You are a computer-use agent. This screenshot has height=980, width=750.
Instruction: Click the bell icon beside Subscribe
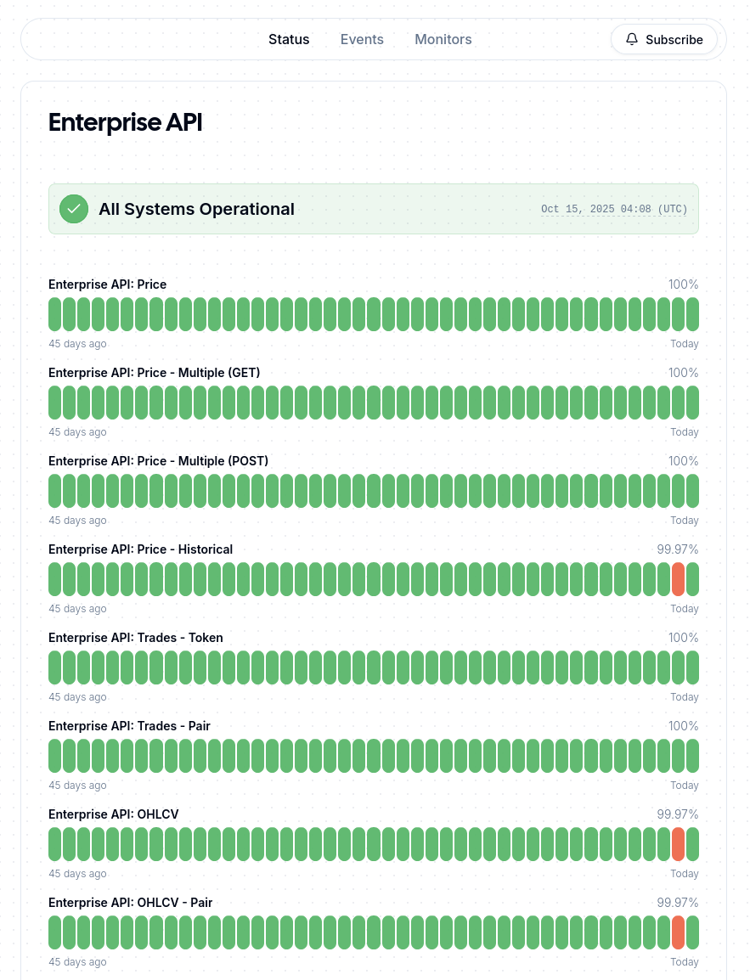(x=632, y=39)
